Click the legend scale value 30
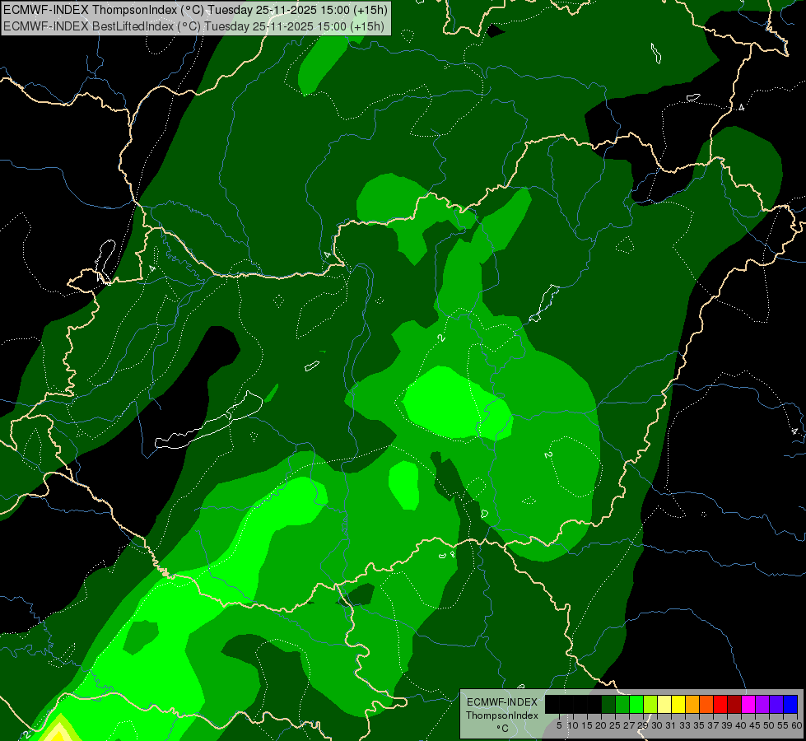This screenshot has height=741, width=806. pyautogui.click(x=658, y=725)
